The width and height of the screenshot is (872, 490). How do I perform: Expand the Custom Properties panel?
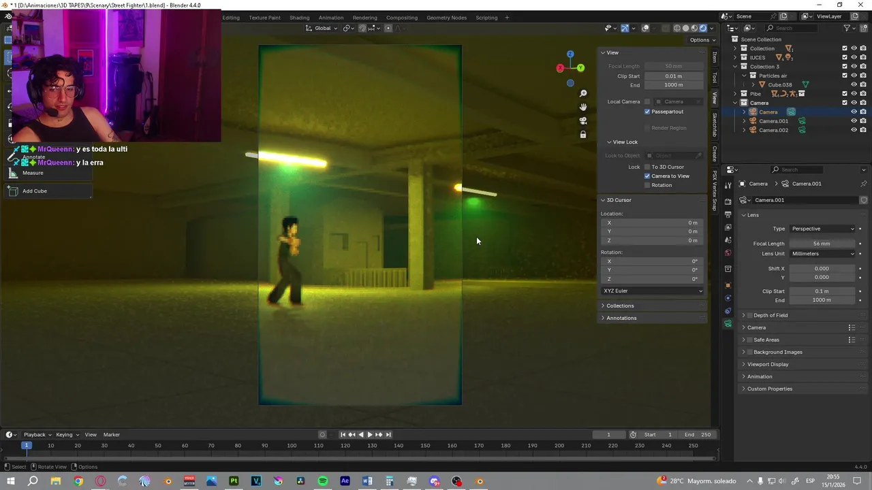(770, 389)
